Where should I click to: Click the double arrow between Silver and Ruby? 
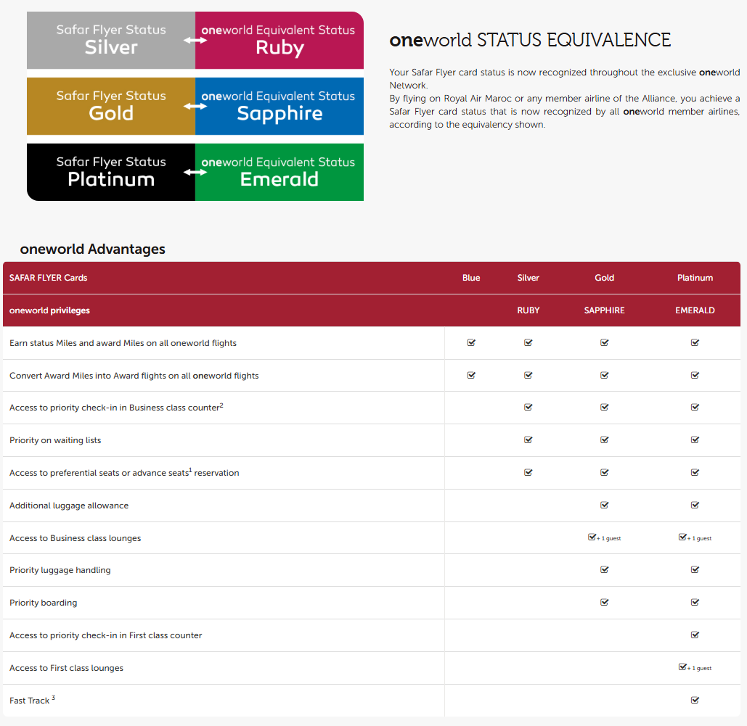point(195,41)
